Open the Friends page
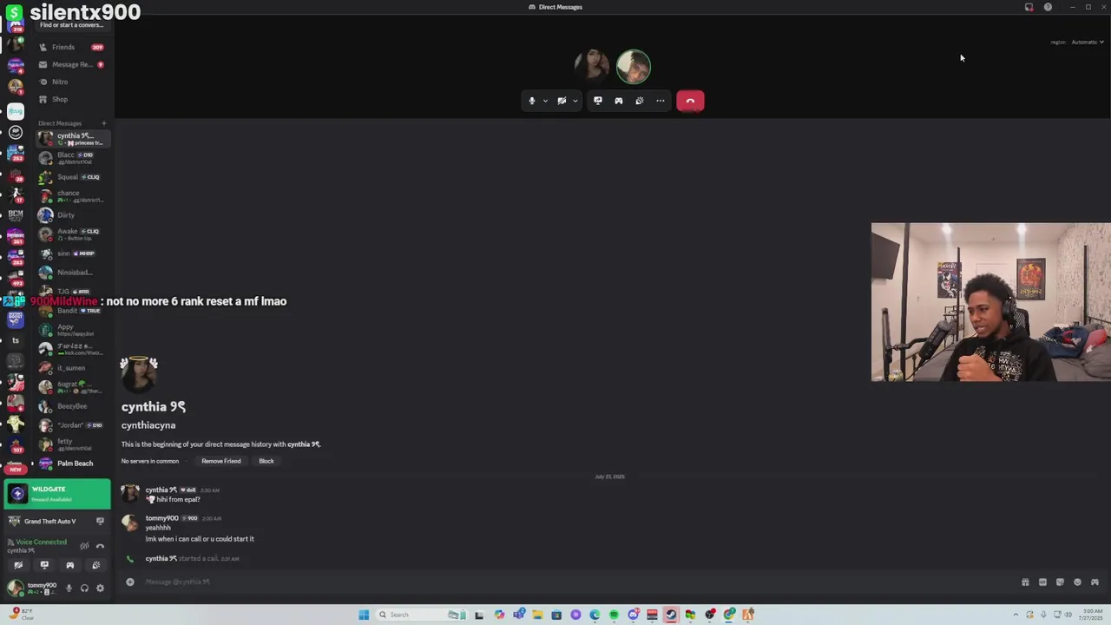Image resolution: width=1111 pixels, height=625 pixels. pyautogui.click(x=71, y=47)
